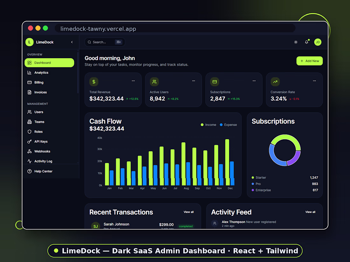This screenshot has height=262, width=350.
Task: Click the +12.5% revenue change indicator
Action: [x=132, y=99]
